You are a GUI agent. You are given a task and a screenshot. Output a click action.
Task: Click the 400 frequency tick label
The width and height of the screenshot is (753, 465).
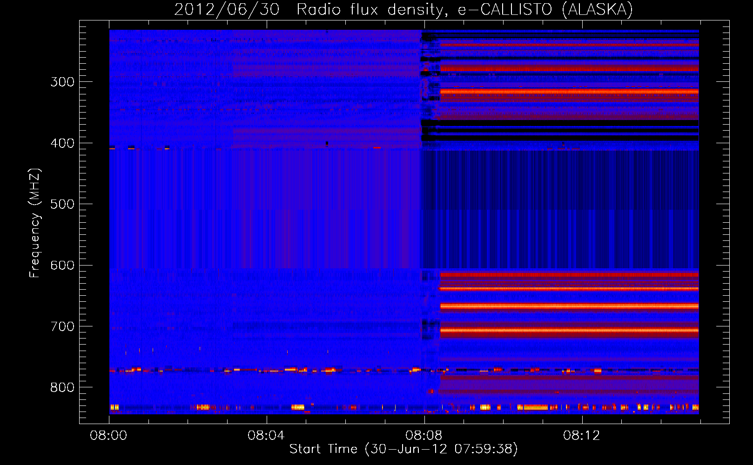pyautogui.click(x=62, y=143)
